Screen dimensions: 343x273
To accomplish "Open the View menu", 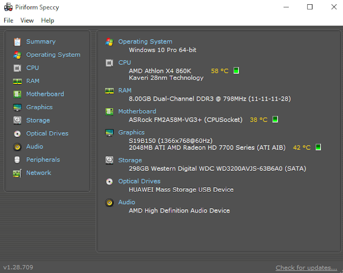I will (27, 20).
